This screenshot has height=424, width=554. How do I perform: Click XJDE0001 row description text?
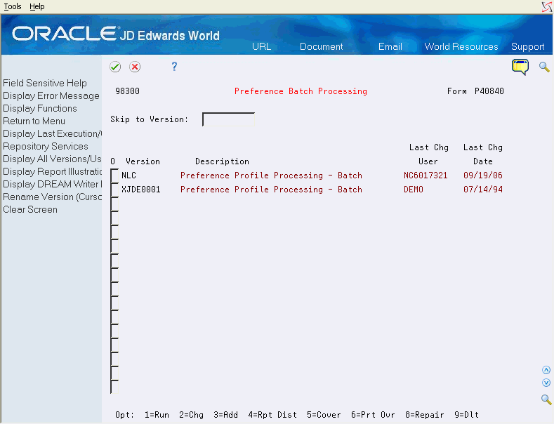pos(271,190)
